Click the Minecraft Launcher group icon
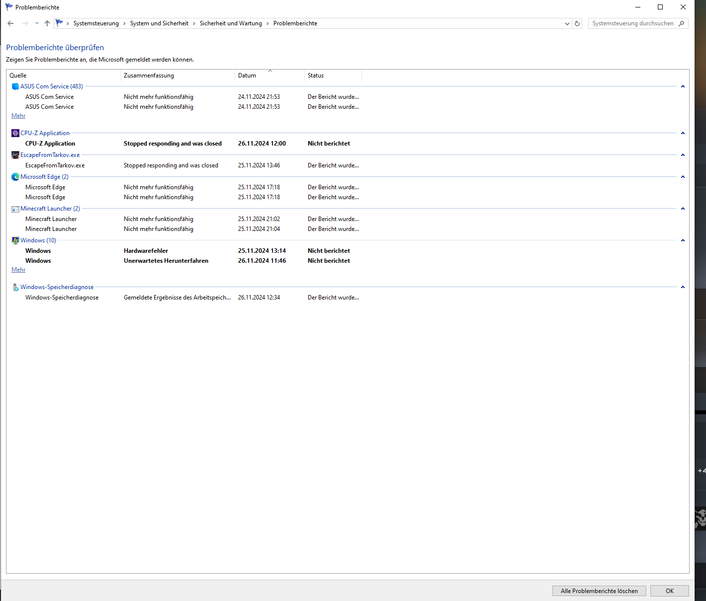Image resolution: width=706 pixels, height=601 pixels. coord(15,209)
